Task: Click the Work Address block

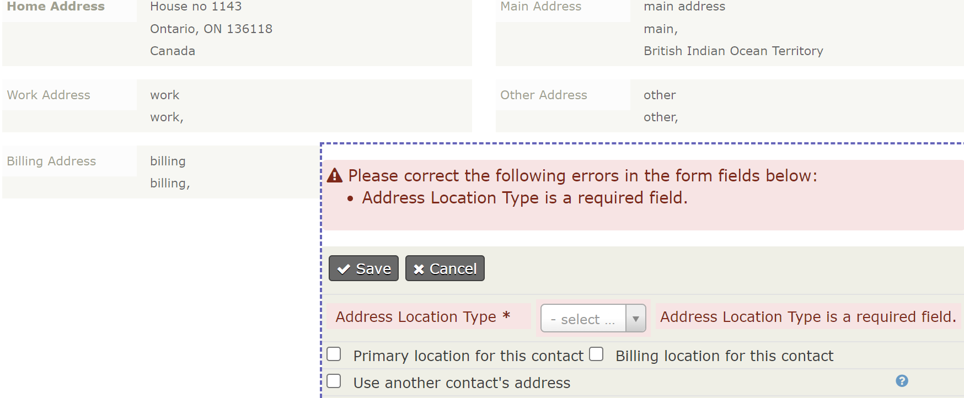Action: (237, 106)
